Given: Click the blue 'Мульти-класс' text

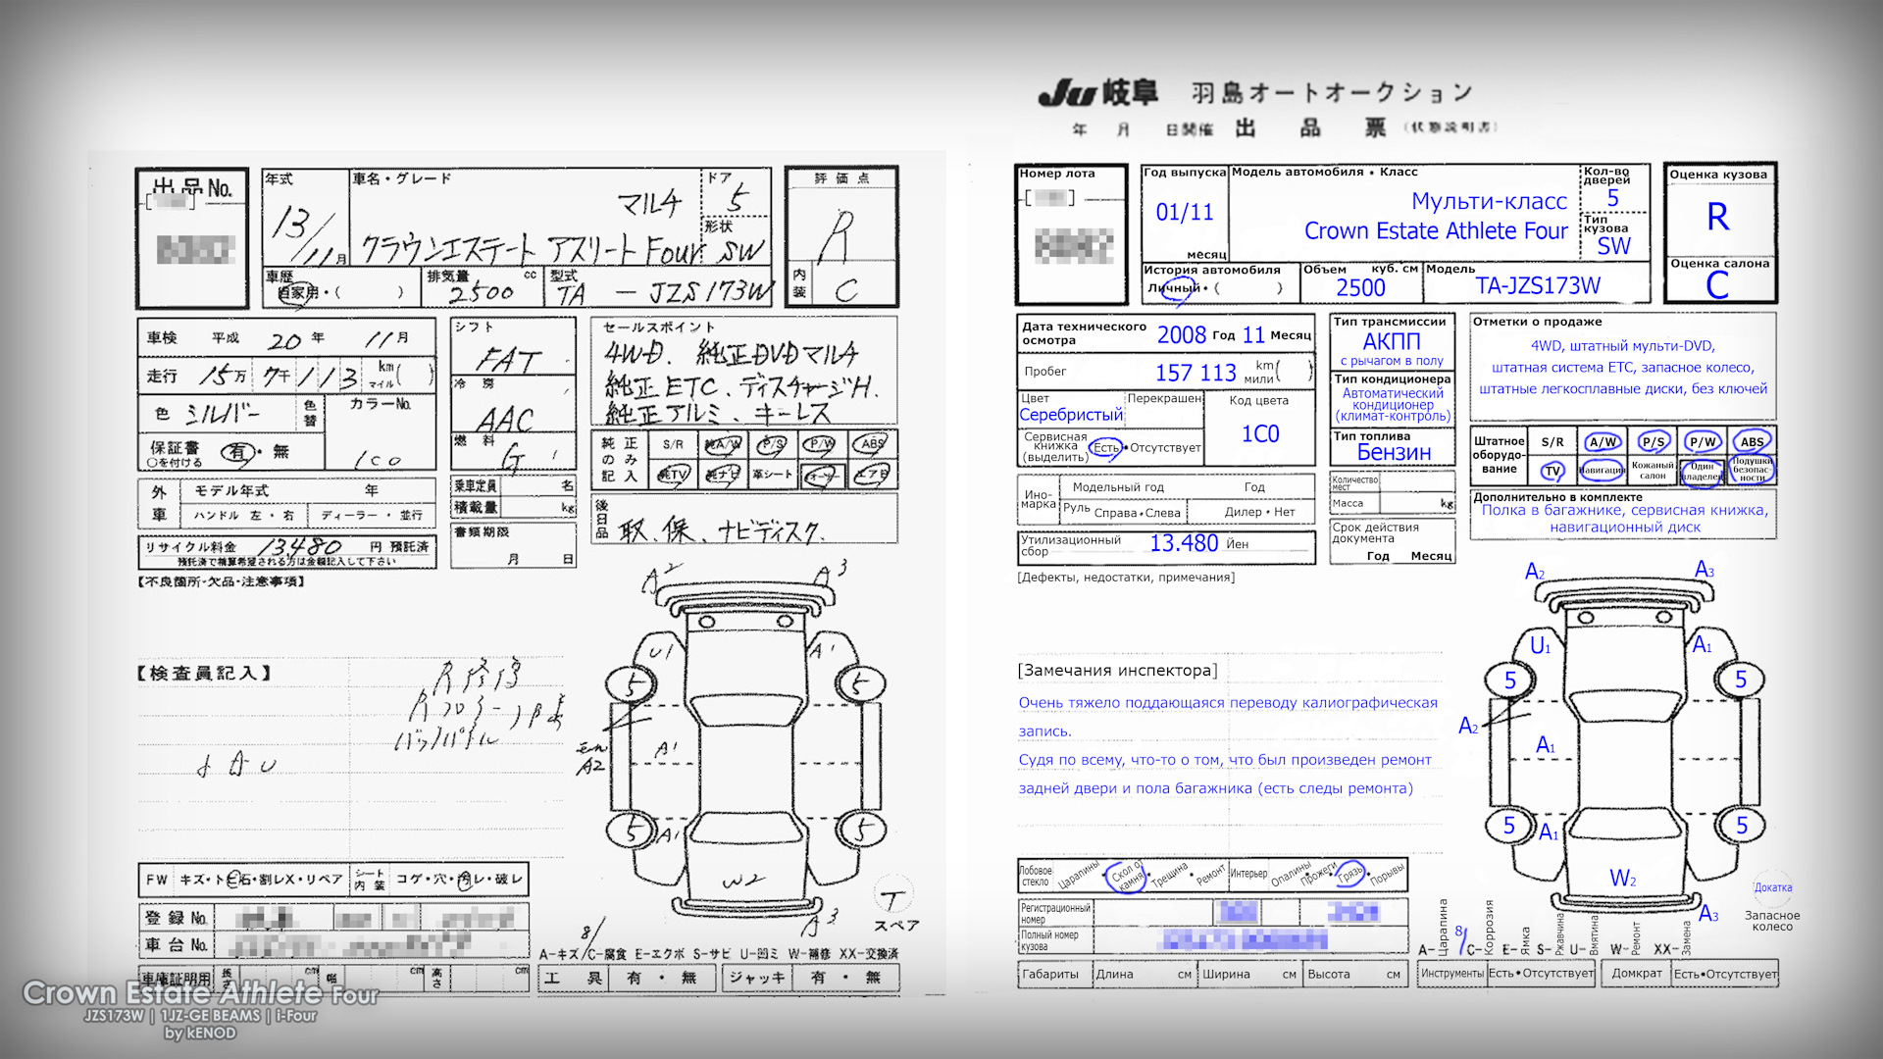Looking at the screenshot, I should [x=1489, y=201].
